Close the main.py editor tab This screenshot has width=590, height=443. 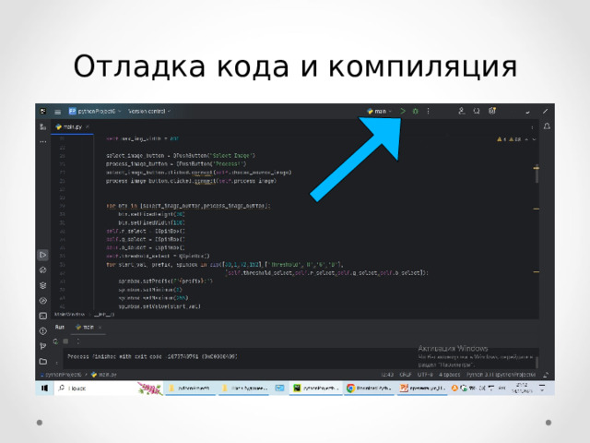pos(88,127)
